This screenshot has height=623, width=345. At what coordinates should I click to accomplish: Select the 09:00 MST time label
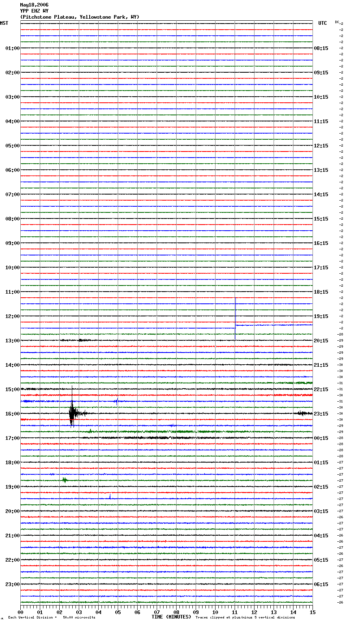[13, 243]
